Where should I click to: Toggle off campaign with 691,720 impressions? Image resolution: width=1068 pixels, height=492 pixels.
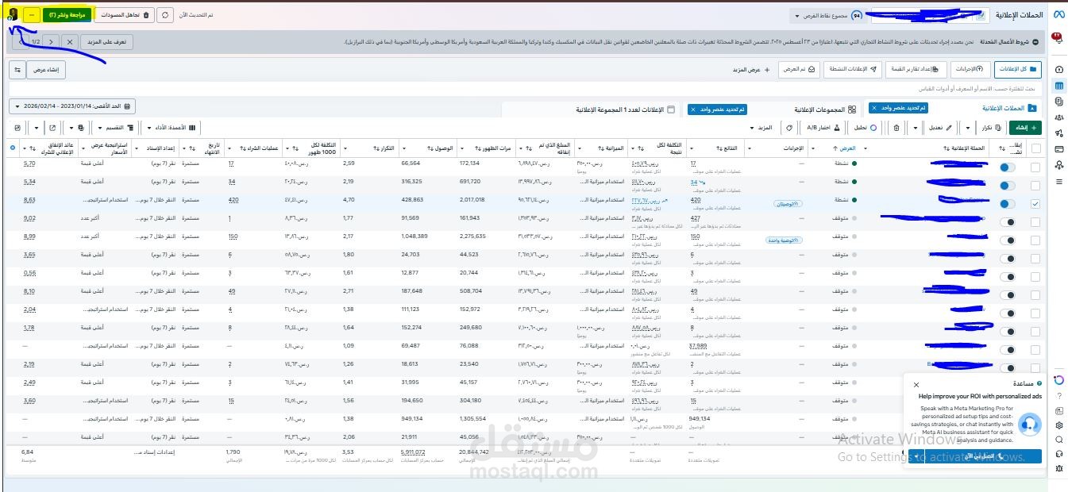pyautogui.click(x=1007, y=185)
